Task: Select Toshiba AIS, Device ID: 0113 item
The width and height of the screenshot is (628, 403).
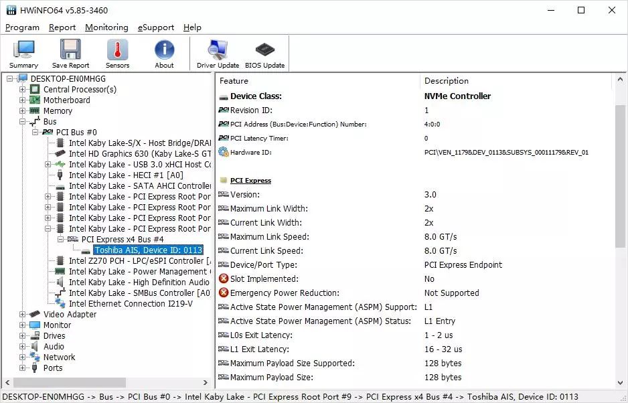Action: click(x=149, y=250)
